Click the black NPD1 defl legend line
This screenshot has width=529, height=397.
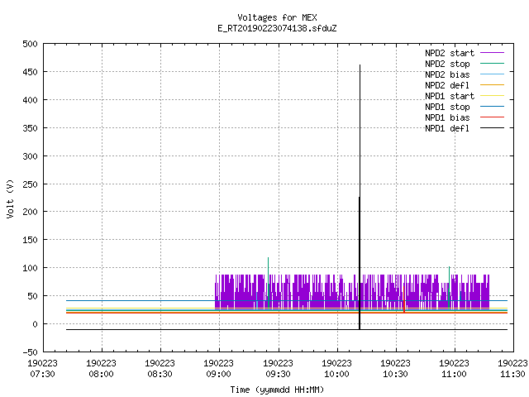click(x=493, y=128)
